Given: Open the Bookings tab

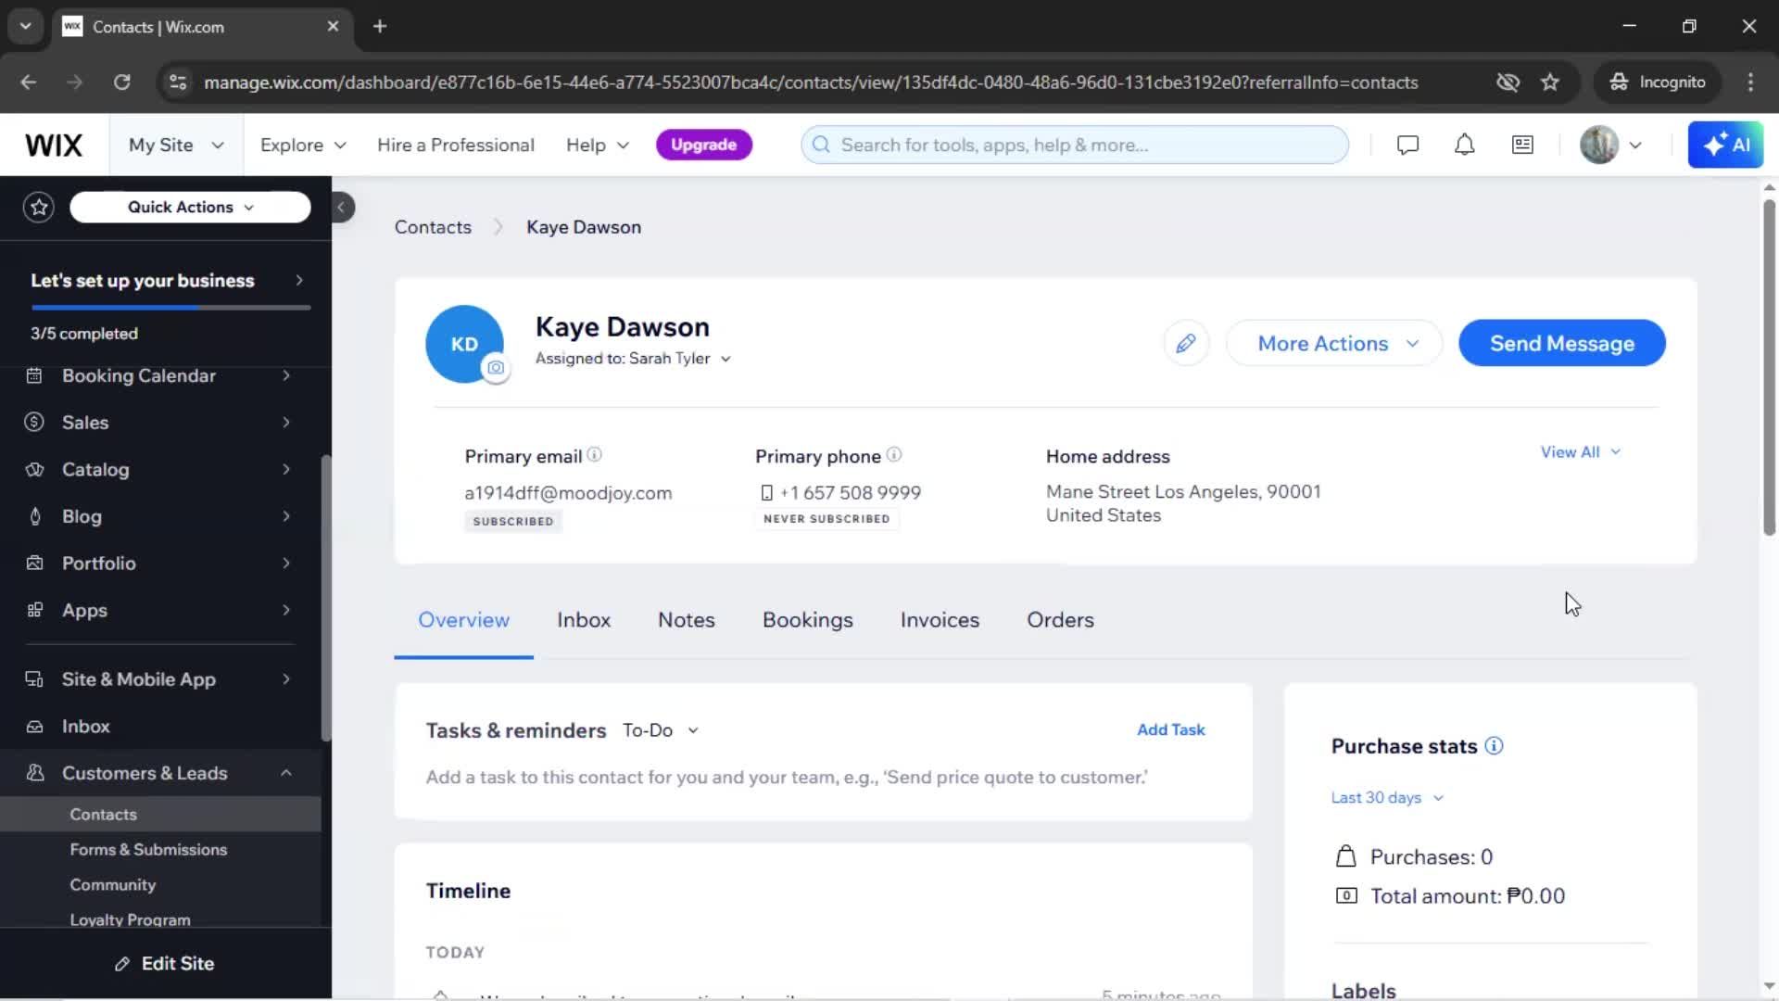Looking at the screenshot, I should pyautogui.click(x=808, y=620).
